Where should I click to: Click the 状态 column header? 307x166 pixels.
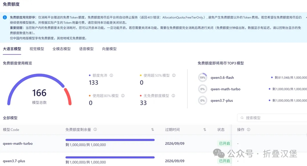coord(221,130)
